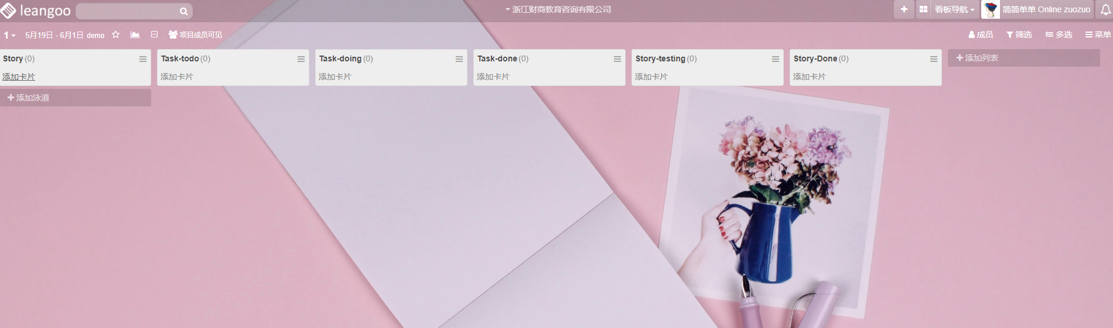Viewport: 1113px width, 328px height.
Task: Open the board grid view icon
Action: pos(923,9)
